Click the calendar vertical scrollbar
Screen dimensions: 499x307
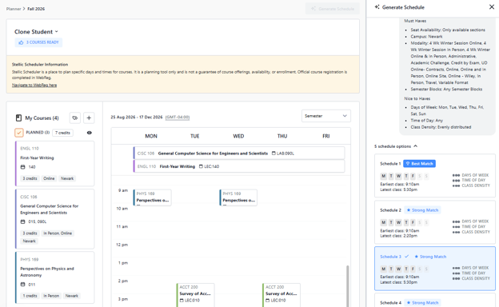click(348, 285)
